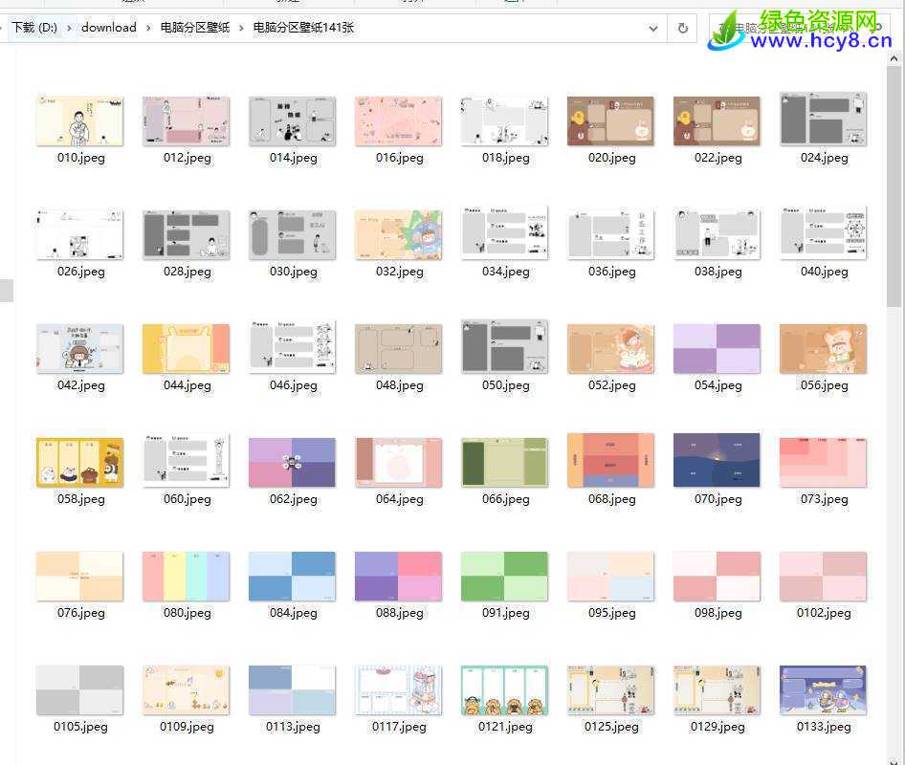Choose the 058.jpeg bear wallpaper thumbnail
Screen dimensions: 905x765
pos(79,462)
